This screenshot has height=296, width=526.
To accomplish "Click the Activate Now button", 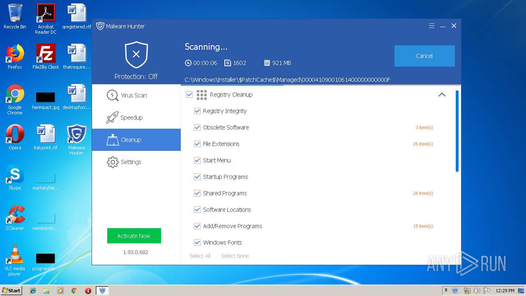I will 134,236.
